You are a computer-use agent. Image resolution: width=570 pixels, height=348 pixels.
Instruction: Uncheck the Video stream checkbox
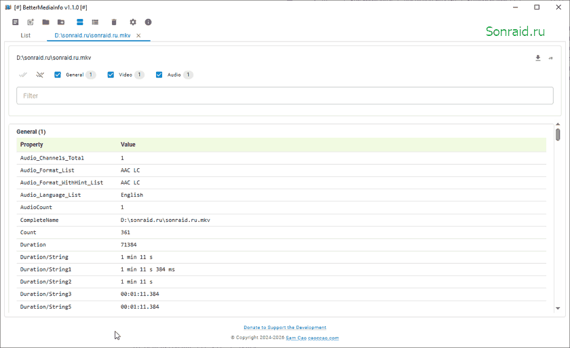click(111, 75)
